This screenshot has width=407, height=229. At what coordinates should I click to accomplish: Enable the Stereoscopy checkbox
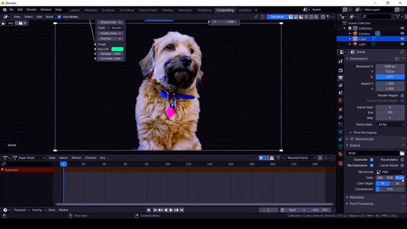pyautogui.click(x=352, y=139)
